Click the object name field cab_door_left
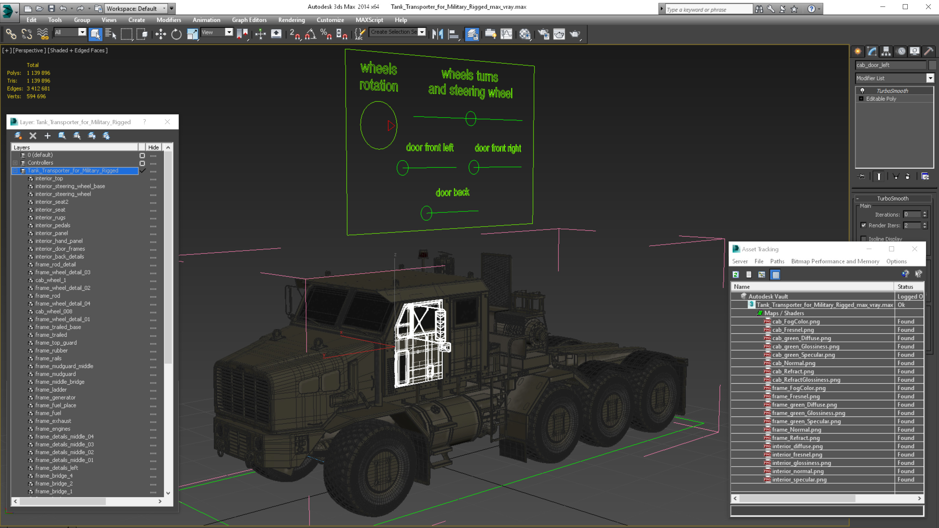Image resolution: width=939 pixels, height=528 pixels. (x=890, y=65)
